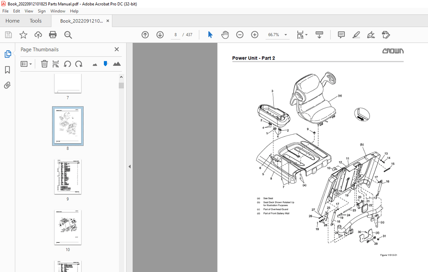Screen dimensions: 428x272
Task: Rotate selected page counterclockwise
Action: 67,64
